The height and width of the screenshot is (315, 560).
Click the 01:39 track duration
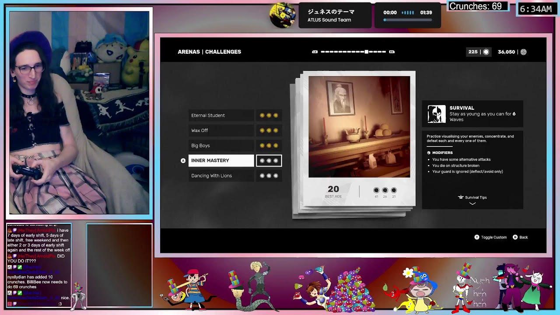tap(426, 13)
